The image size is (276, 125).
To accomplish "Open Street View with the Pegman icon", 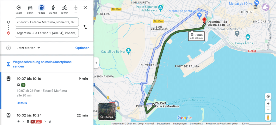I will coord(268,117).
